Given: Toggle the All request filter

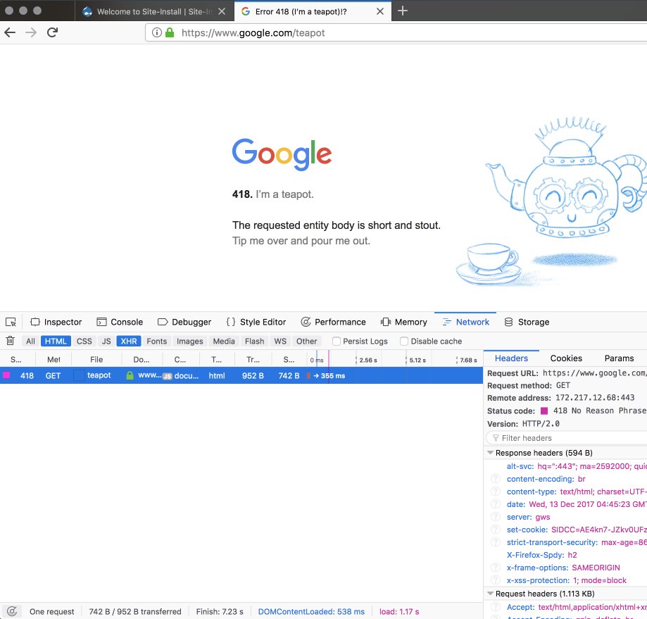Looking at the screenshot, I should click(30, 342).
